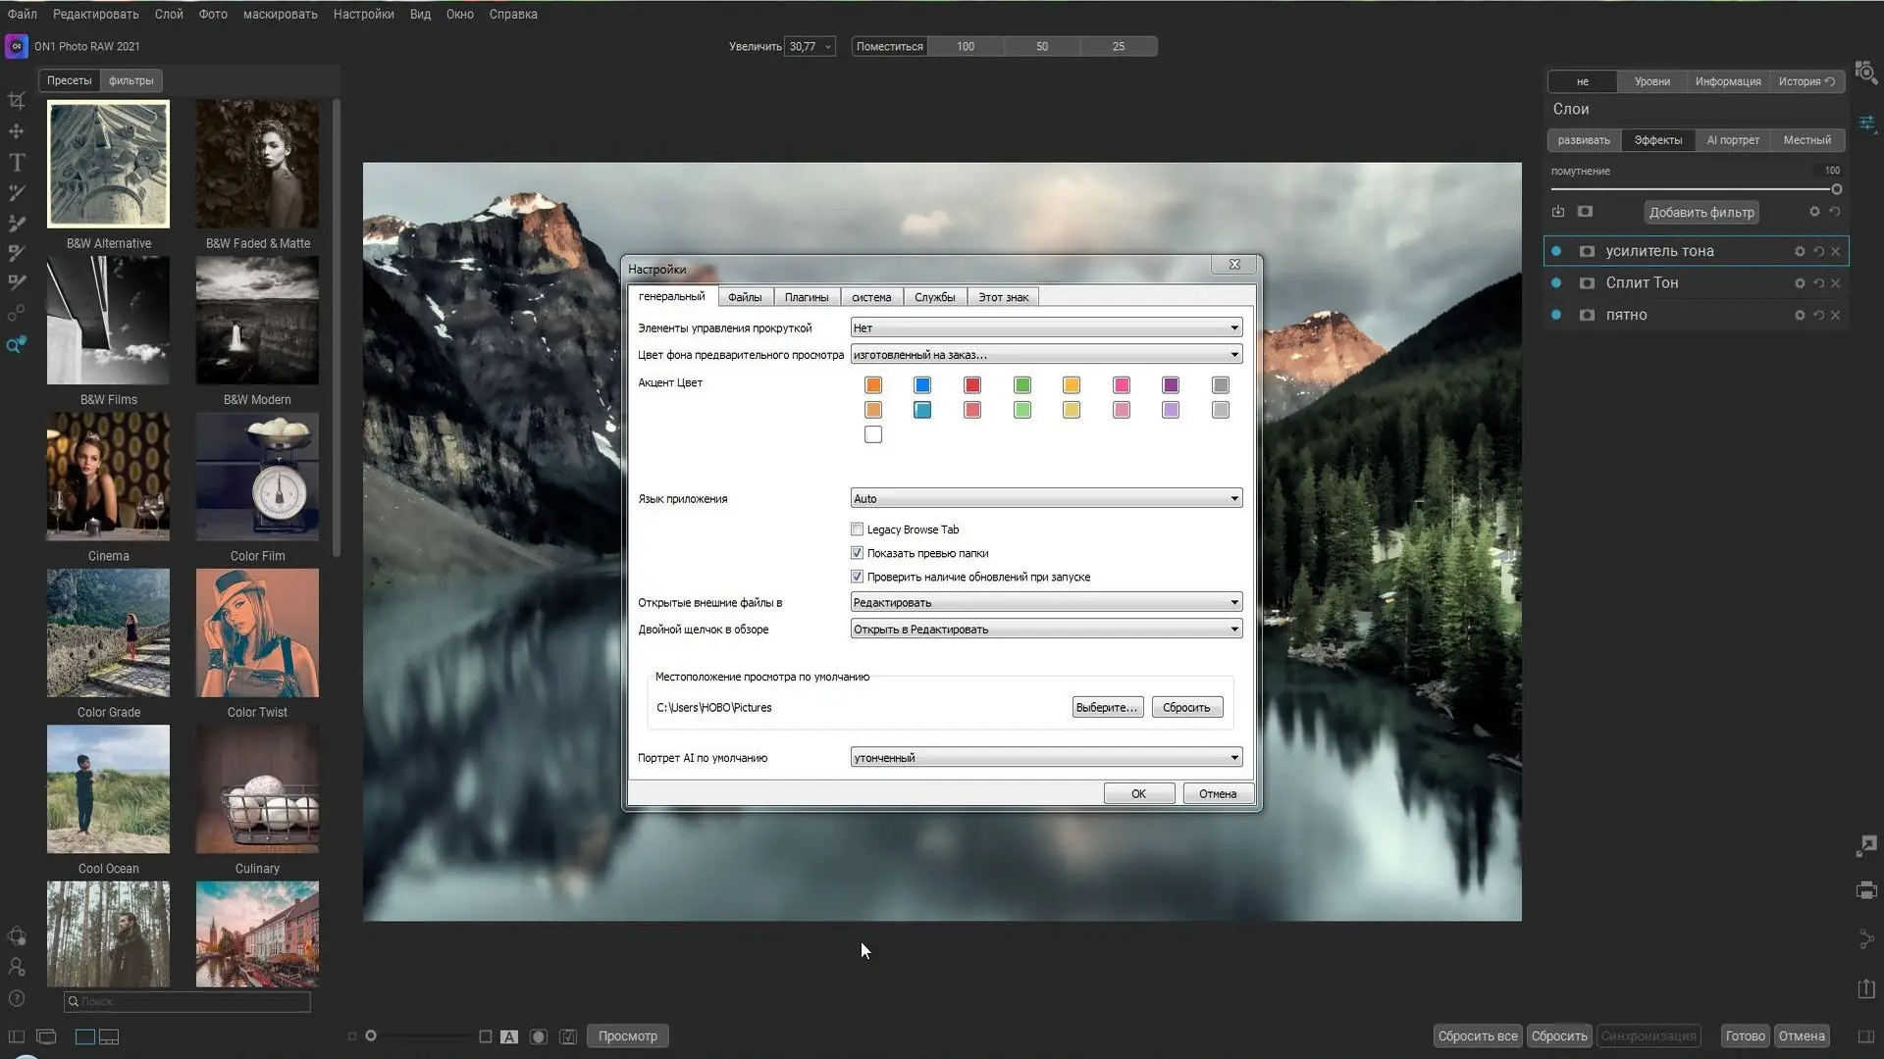The image size is (1884, 1059).
Task: Select the Color Twist preset thumbnail
Action: 257,633
